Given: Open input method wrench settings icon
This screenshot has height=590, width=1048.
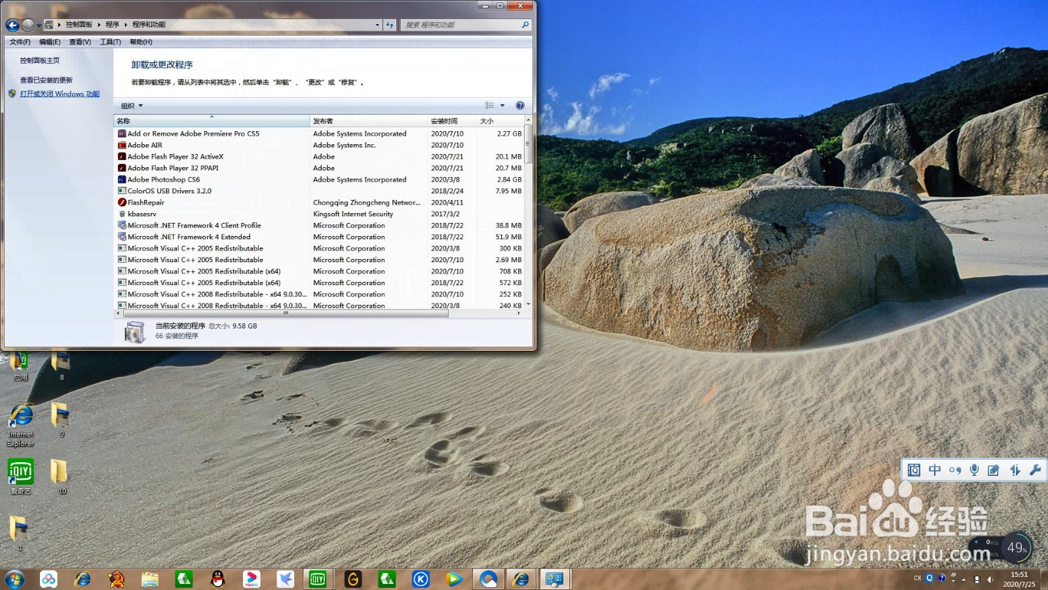Looking at the screenshot, I should [x=1035, y=470].
